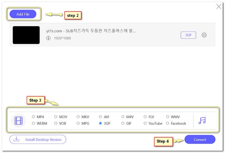Click the download icon in Install Desktop Version

17,139
